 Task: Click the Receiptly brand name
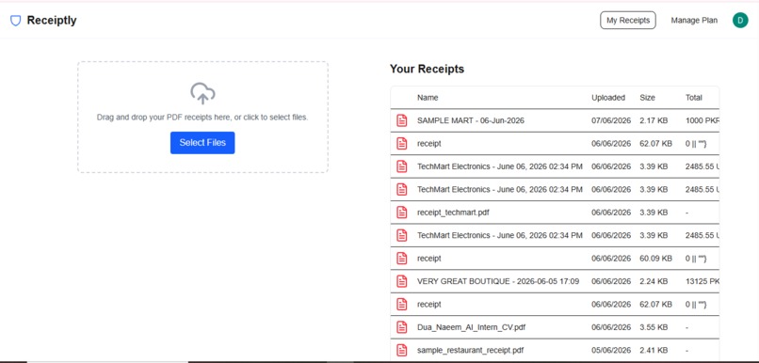tap(52, 21)
